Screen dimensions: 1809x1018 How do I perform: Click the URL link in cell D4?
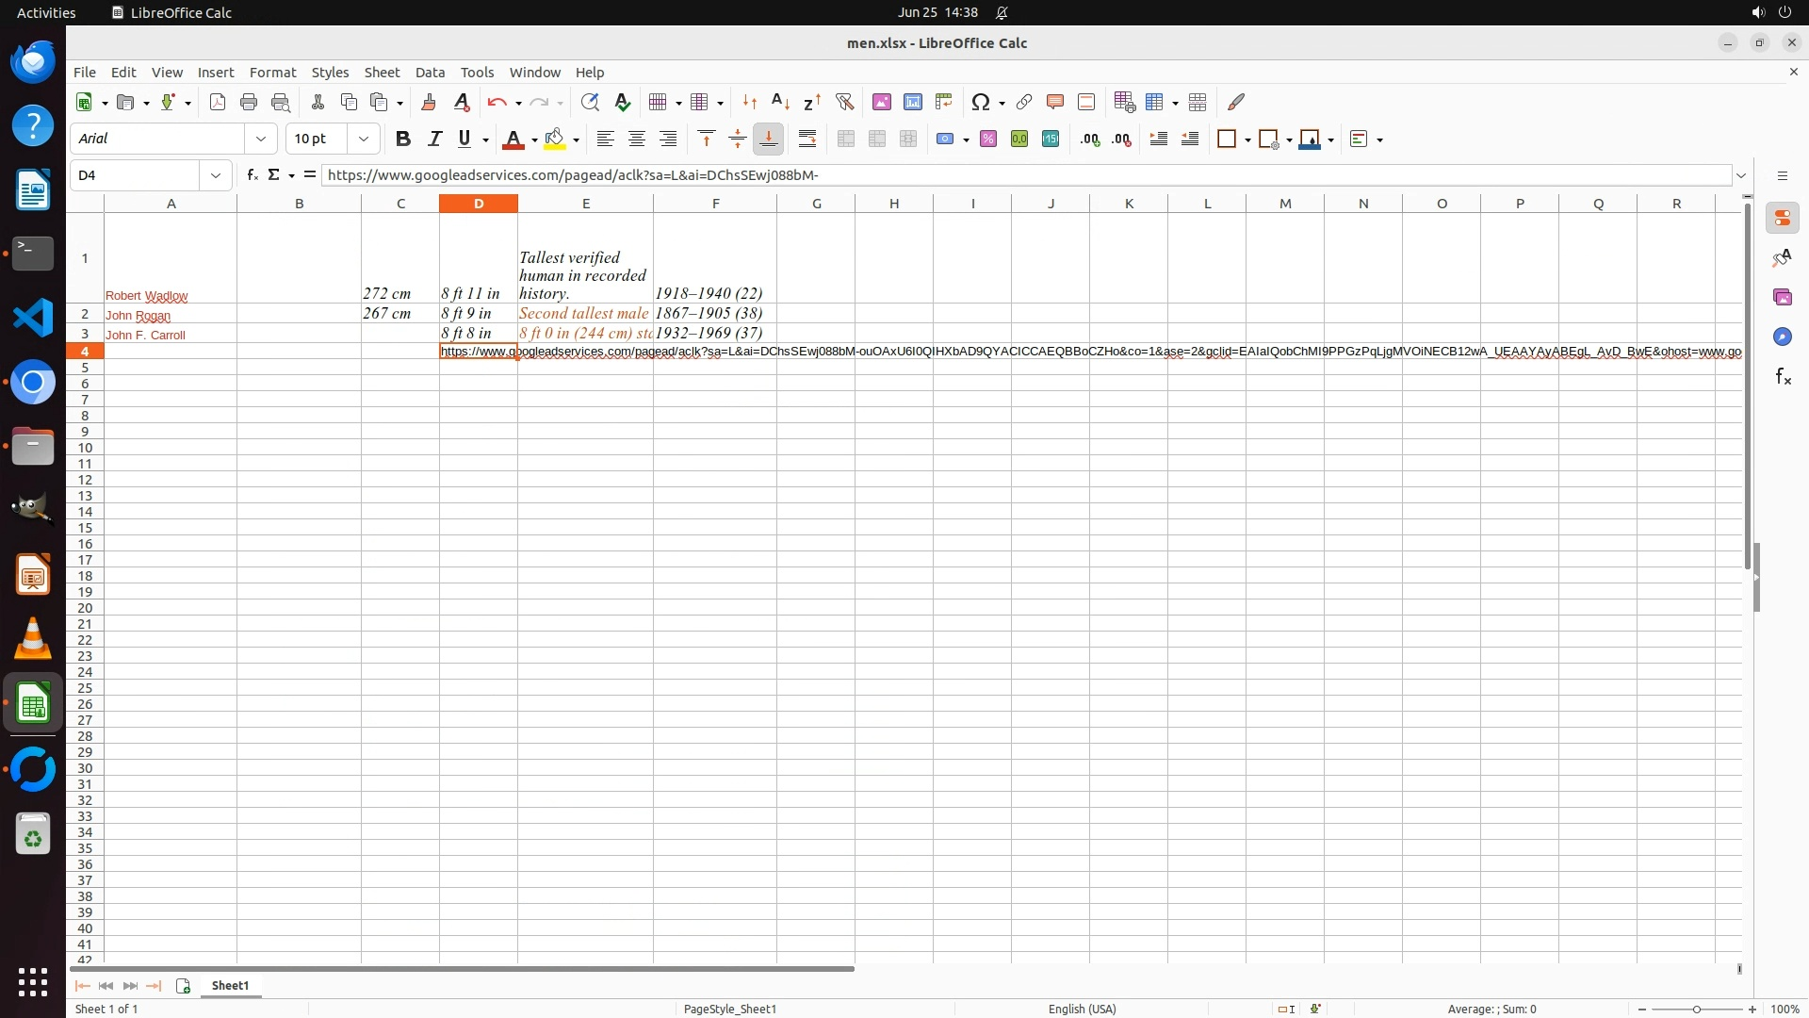tap(478, 352)
